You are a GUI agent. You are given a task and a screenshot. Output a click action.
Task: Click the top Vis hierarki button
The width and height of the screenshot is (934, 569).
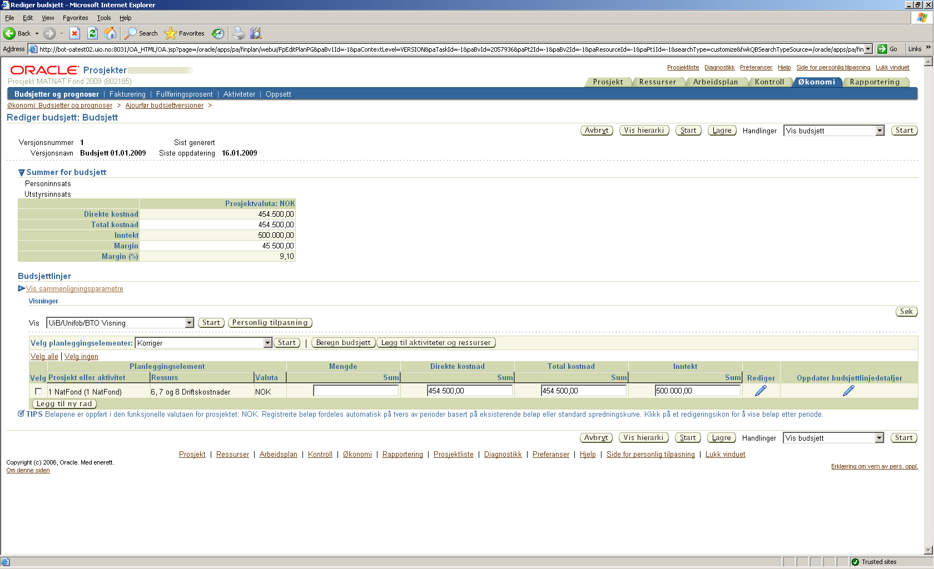click(644, 131)
